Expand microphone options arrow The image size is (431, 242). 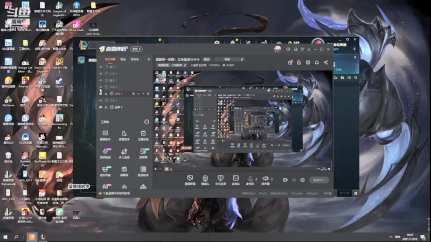(x=256, y=179)
